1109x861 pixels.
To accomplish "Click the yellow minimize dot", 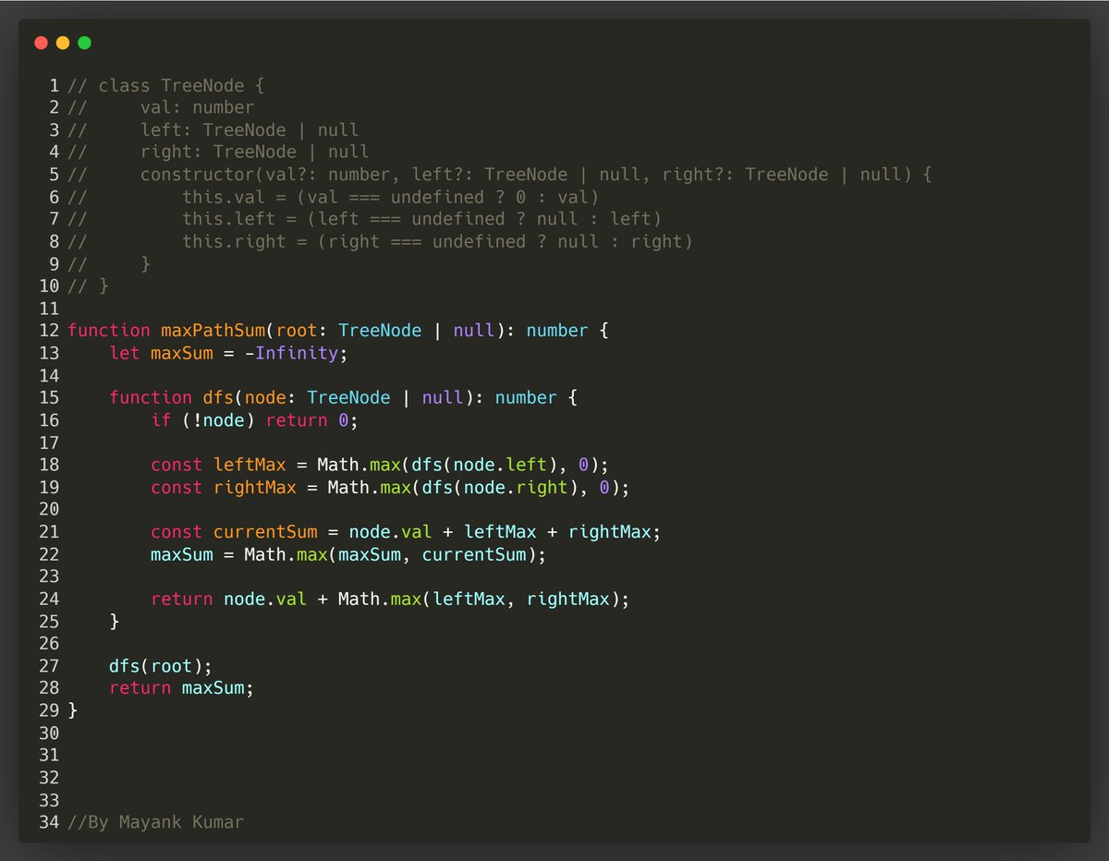I will click(63, 42).
